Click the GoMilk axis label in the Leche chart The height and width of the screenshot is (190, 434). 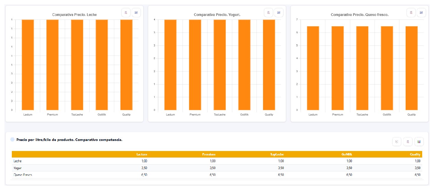[x=102, y=115]
